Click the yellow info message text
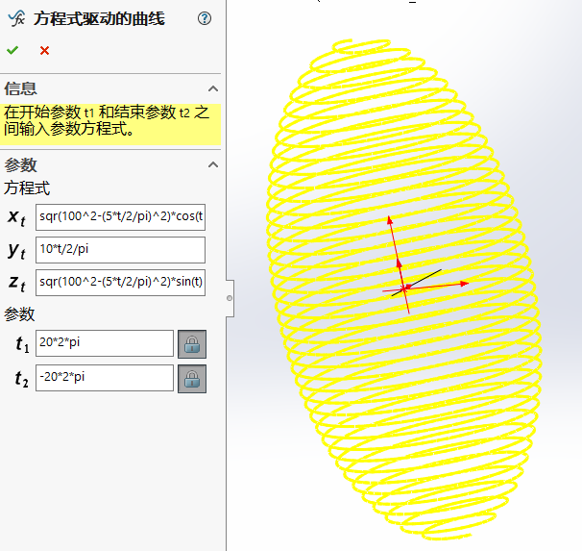 (x=107, y=120)
